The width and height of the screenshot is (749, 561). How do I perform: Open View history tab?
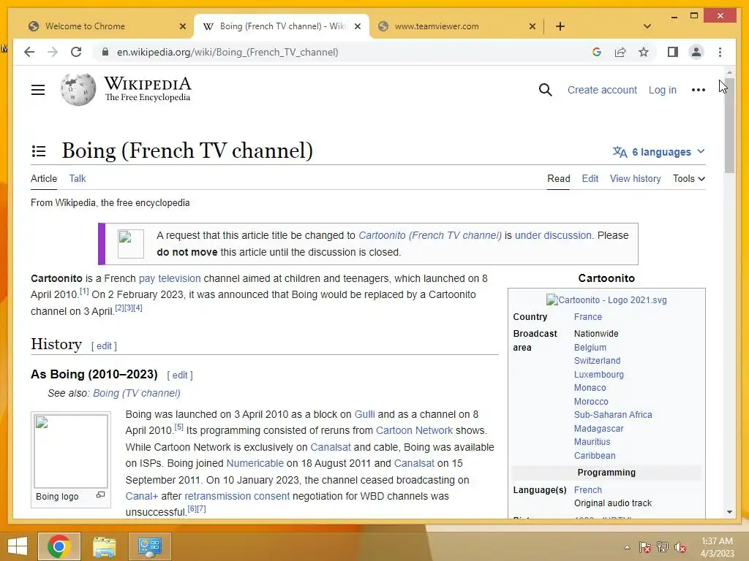pos(636,178)
